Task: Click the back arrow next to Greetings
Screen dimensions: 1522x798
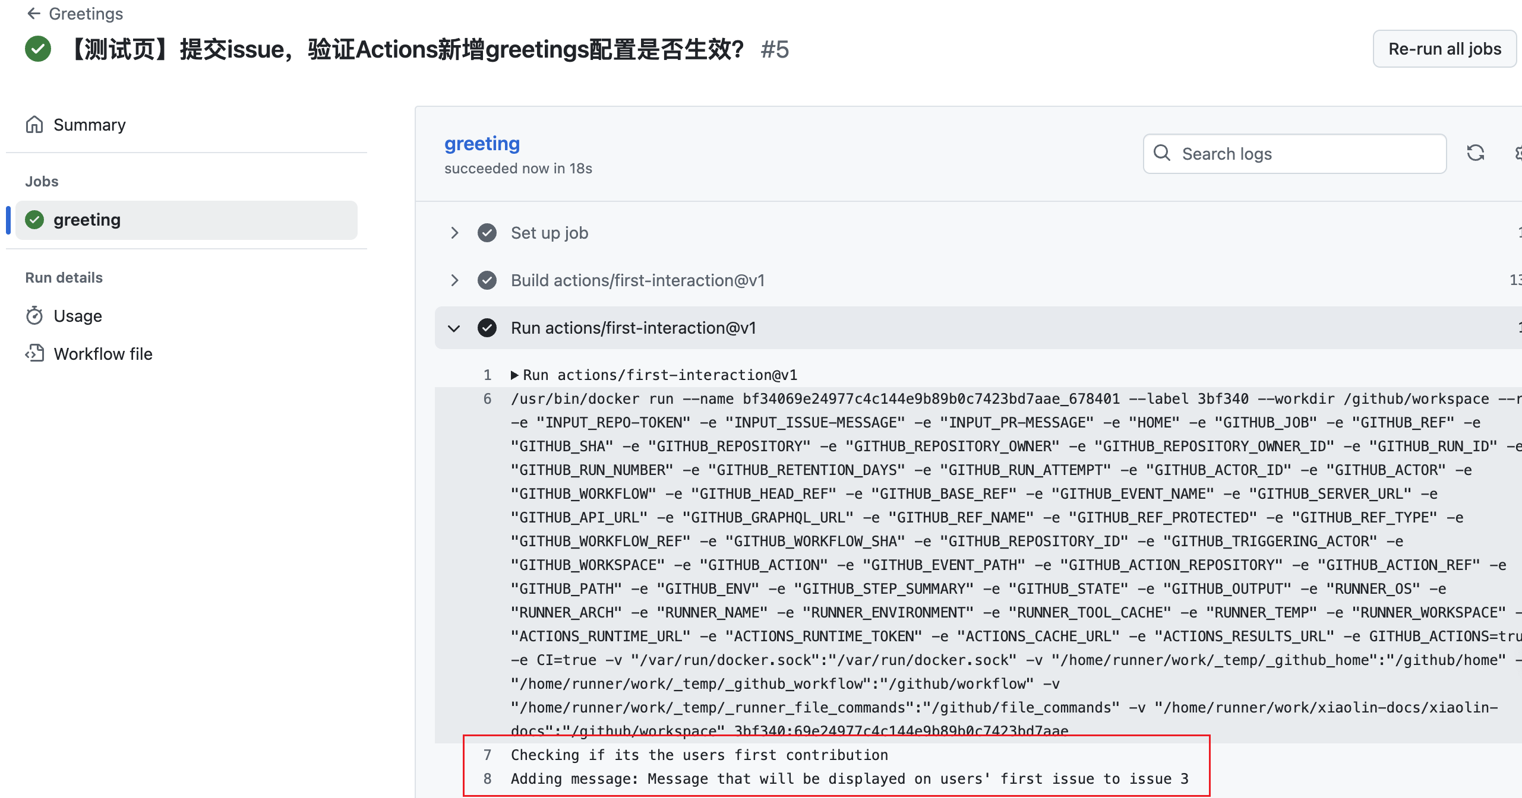Action: click(x=33, y=13)
